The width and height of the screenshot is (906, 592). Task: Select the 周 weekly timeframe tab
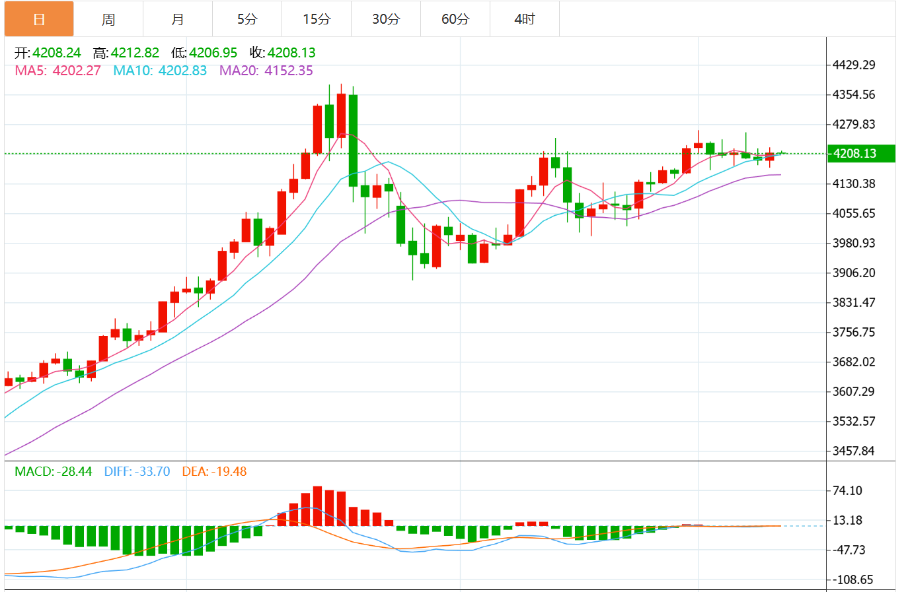[108, 19]
